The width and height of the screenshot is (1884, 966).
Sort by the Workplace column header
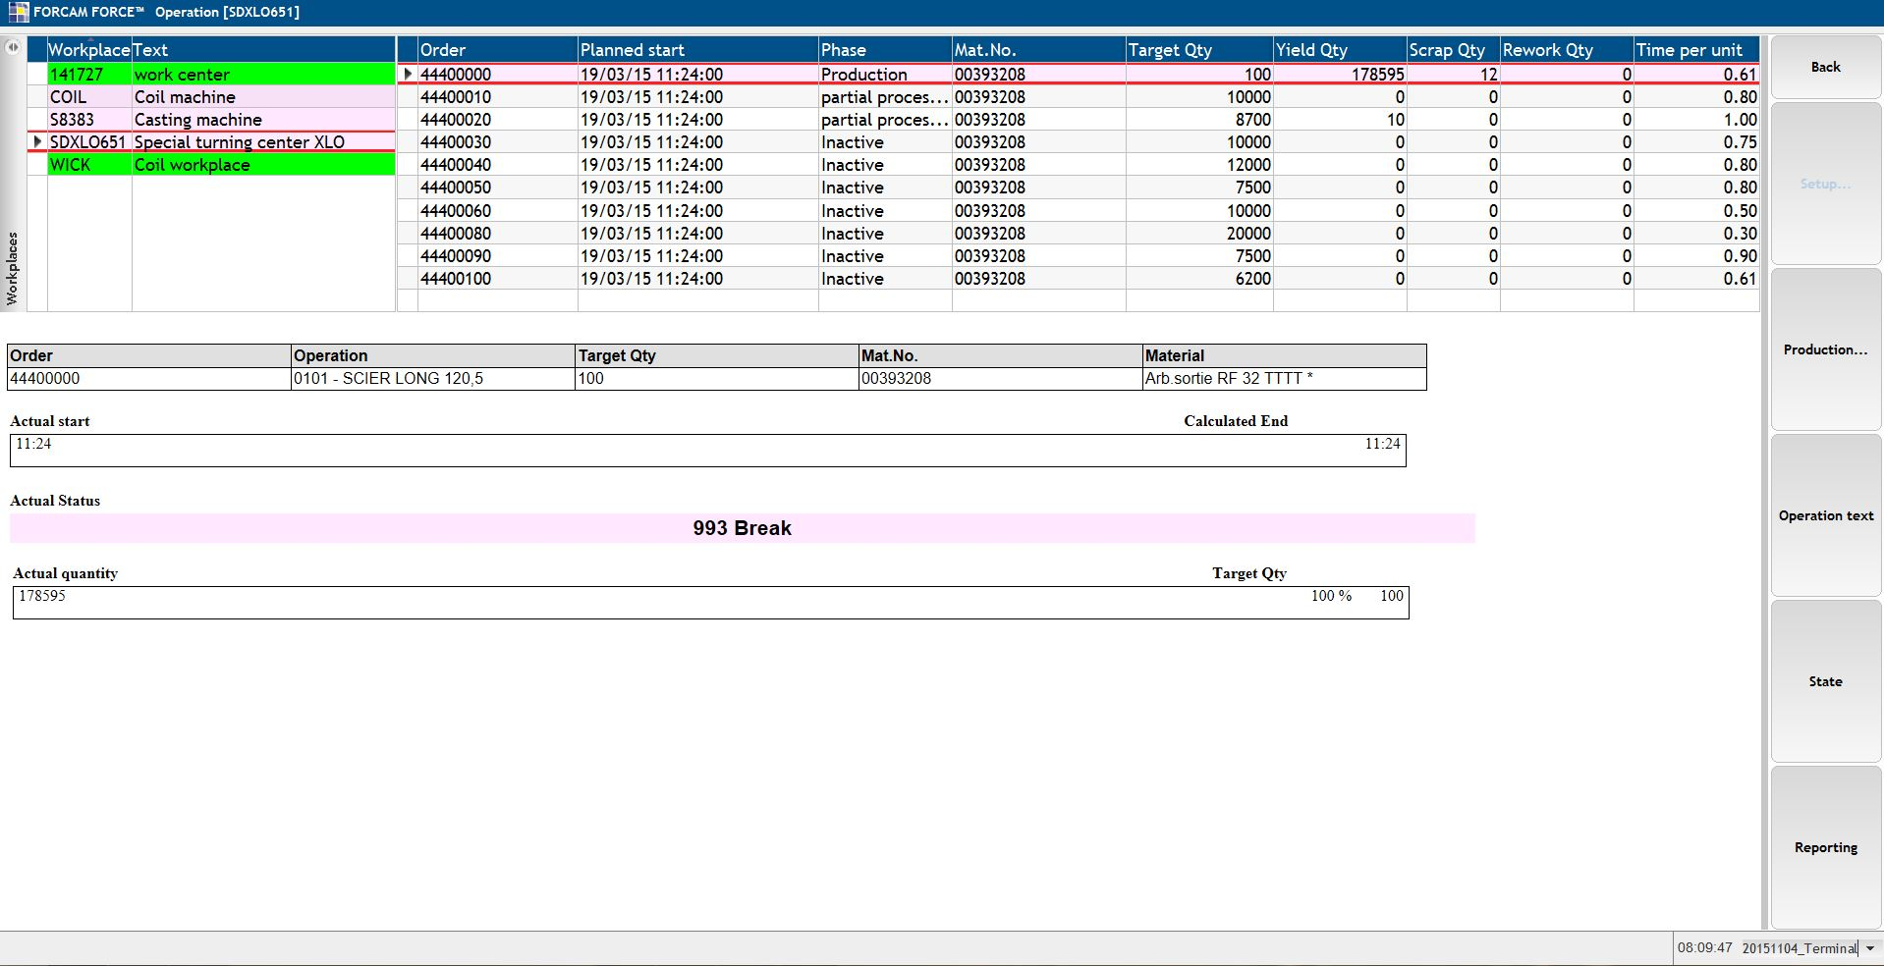point(88,50)
